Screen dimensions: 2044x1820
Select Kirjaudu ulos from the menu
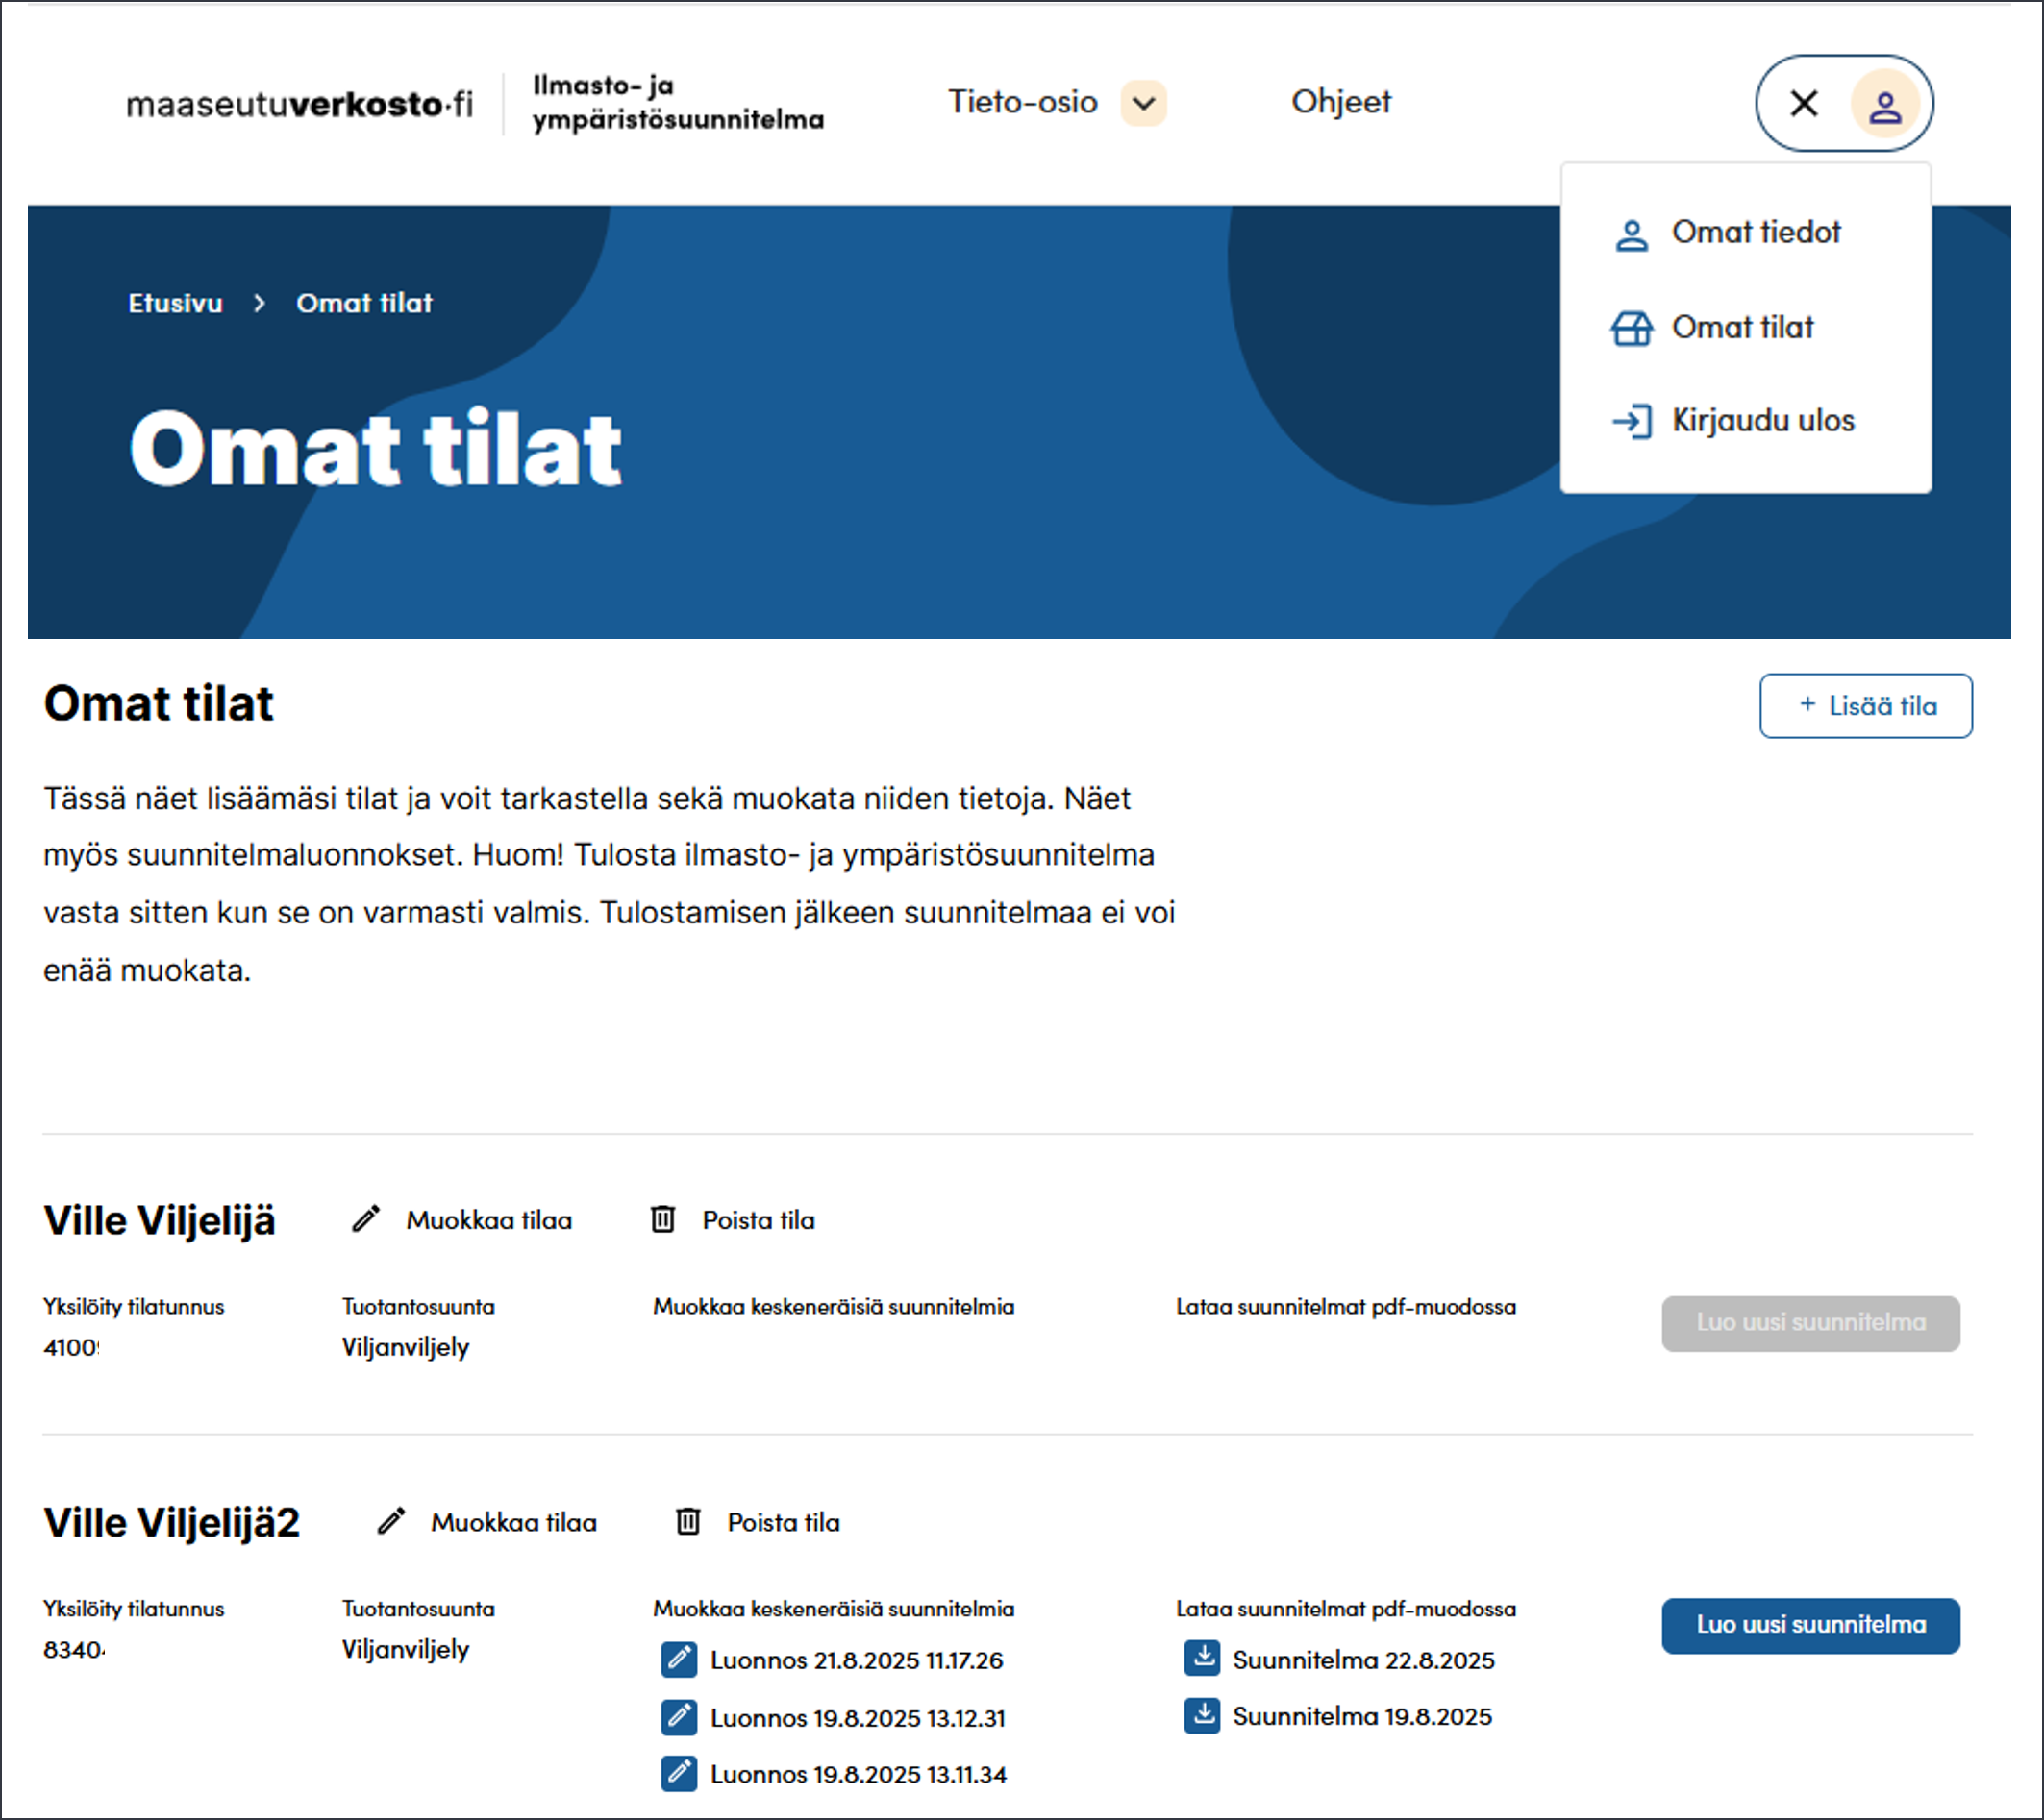click(1762, 421)
